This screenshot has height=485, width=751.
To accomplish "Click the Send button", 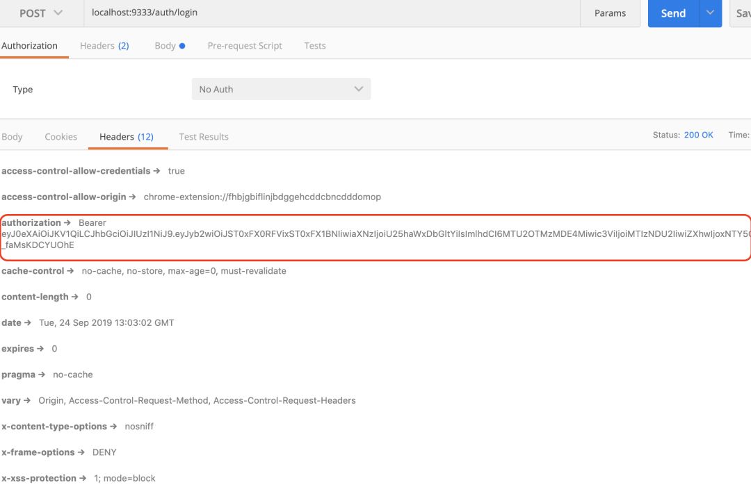I will tap(672, 13).
